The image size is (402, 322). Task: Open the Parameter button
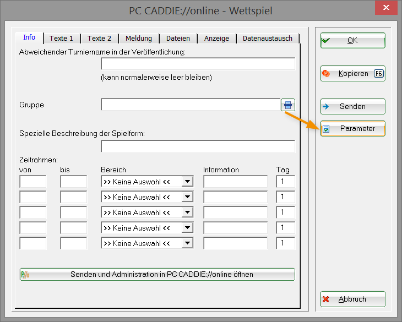pos(353,129)
